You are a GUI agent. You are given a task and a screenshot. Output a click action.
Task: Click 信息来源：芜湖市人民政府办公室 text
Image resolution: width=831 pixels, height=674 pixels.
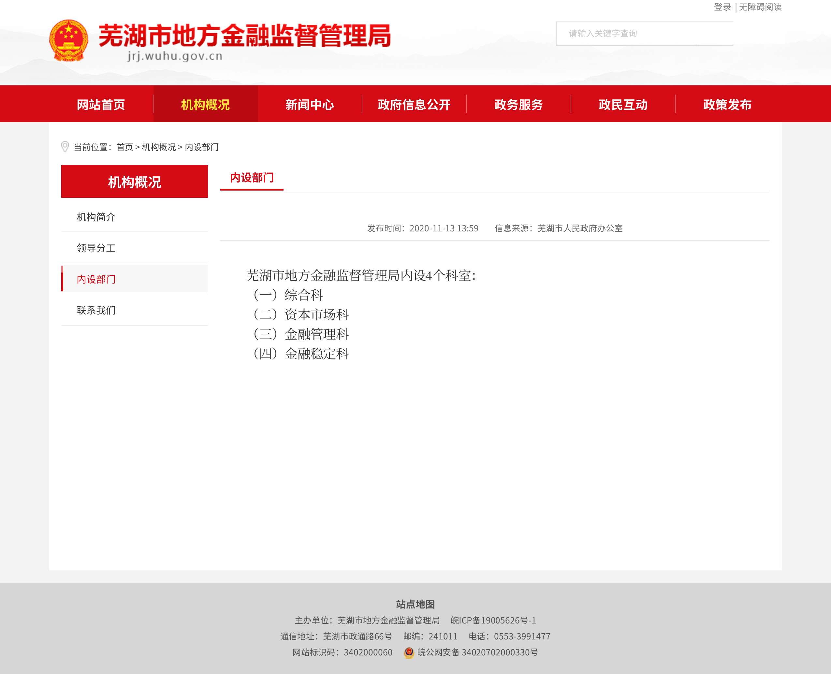[559, 228]
